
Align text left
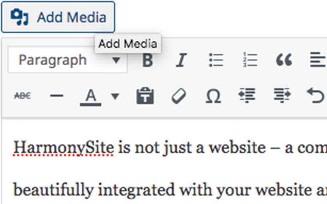318,60
